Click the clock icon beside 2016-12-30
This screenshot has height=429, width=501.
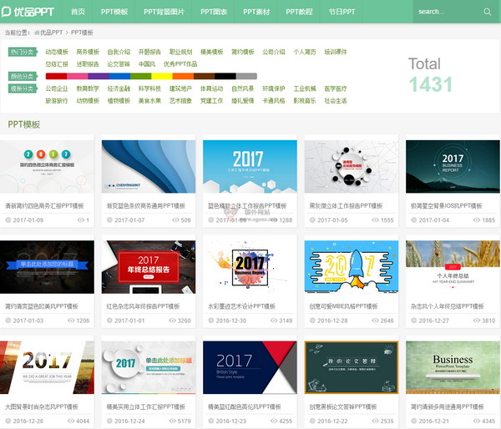pyautogui.click(x=211, y=320)
